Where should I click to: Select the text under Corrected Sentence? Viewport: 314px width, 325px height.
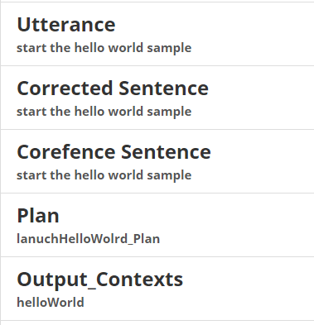point(104,112)
